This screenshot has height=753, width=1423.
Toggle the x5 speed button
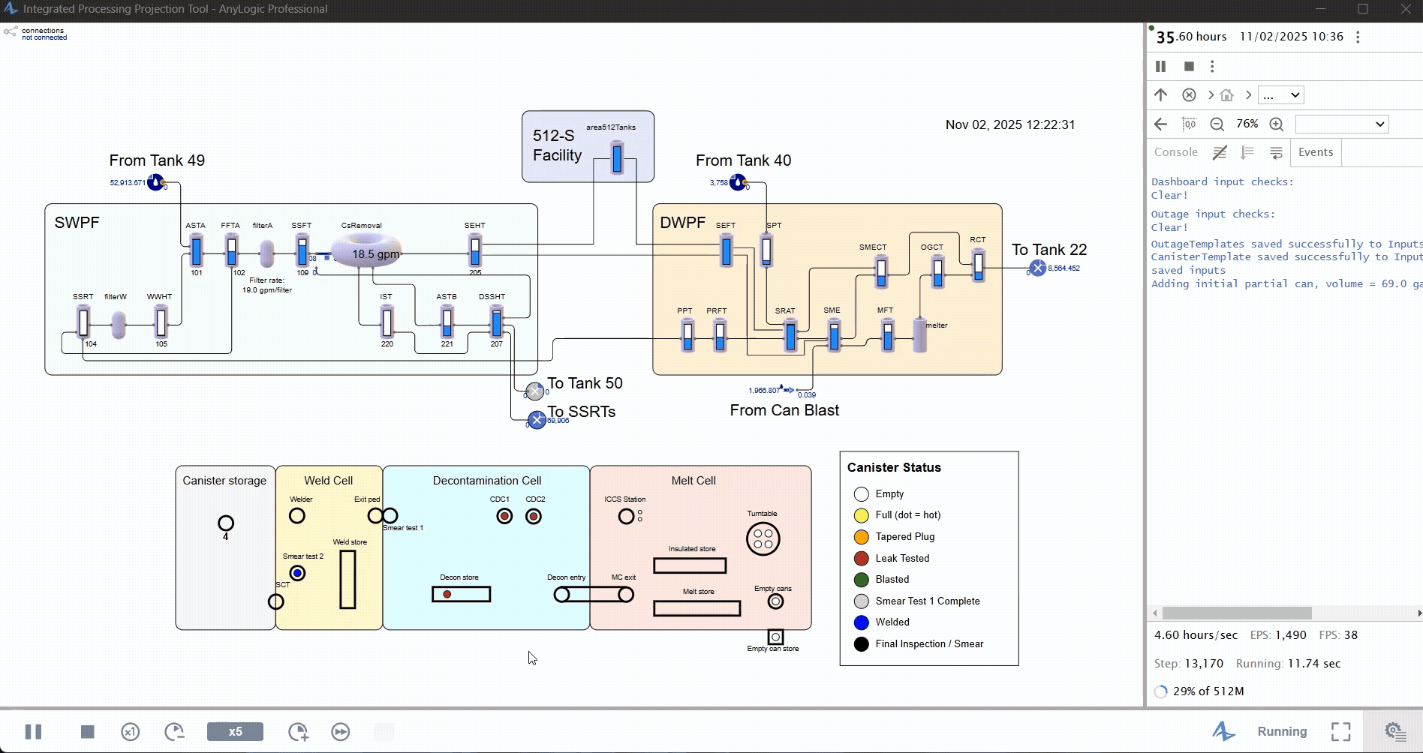(235, 731)
